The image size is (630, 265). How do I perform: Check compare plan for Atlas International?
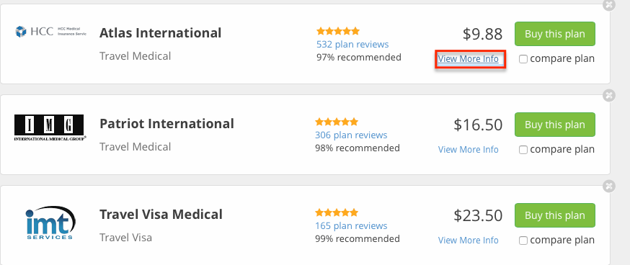(x=523, y=59)
